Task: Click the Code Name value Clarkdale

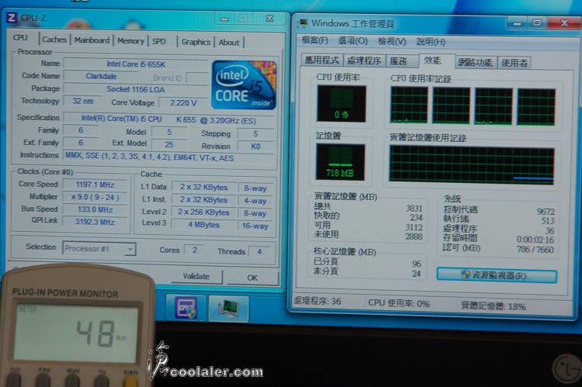Action: (x=102, y=76)
